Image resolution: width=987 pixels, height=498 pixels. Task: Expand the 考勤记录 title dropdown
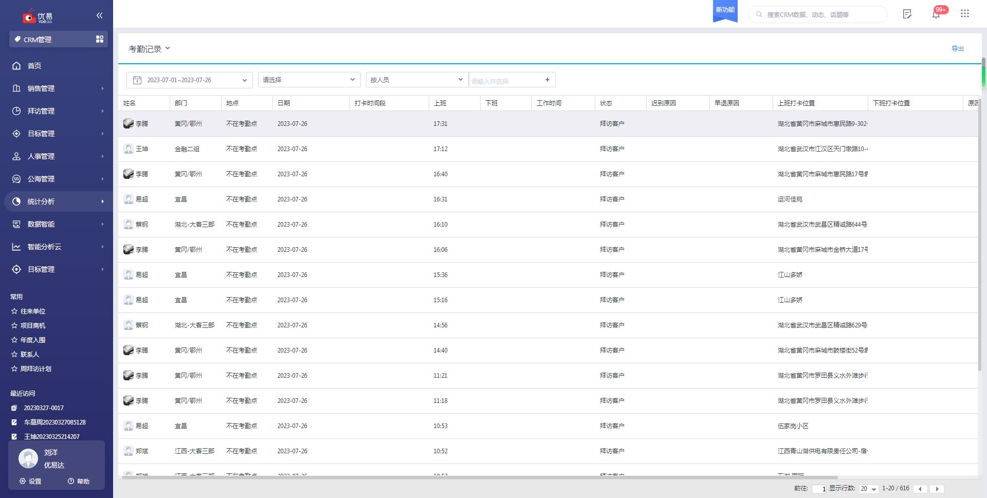tap(149, 49)
